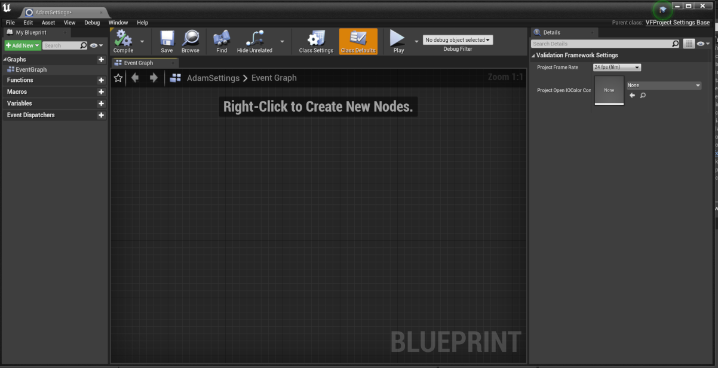Open the Project Frame Rate dropdown

coord(616,68)
